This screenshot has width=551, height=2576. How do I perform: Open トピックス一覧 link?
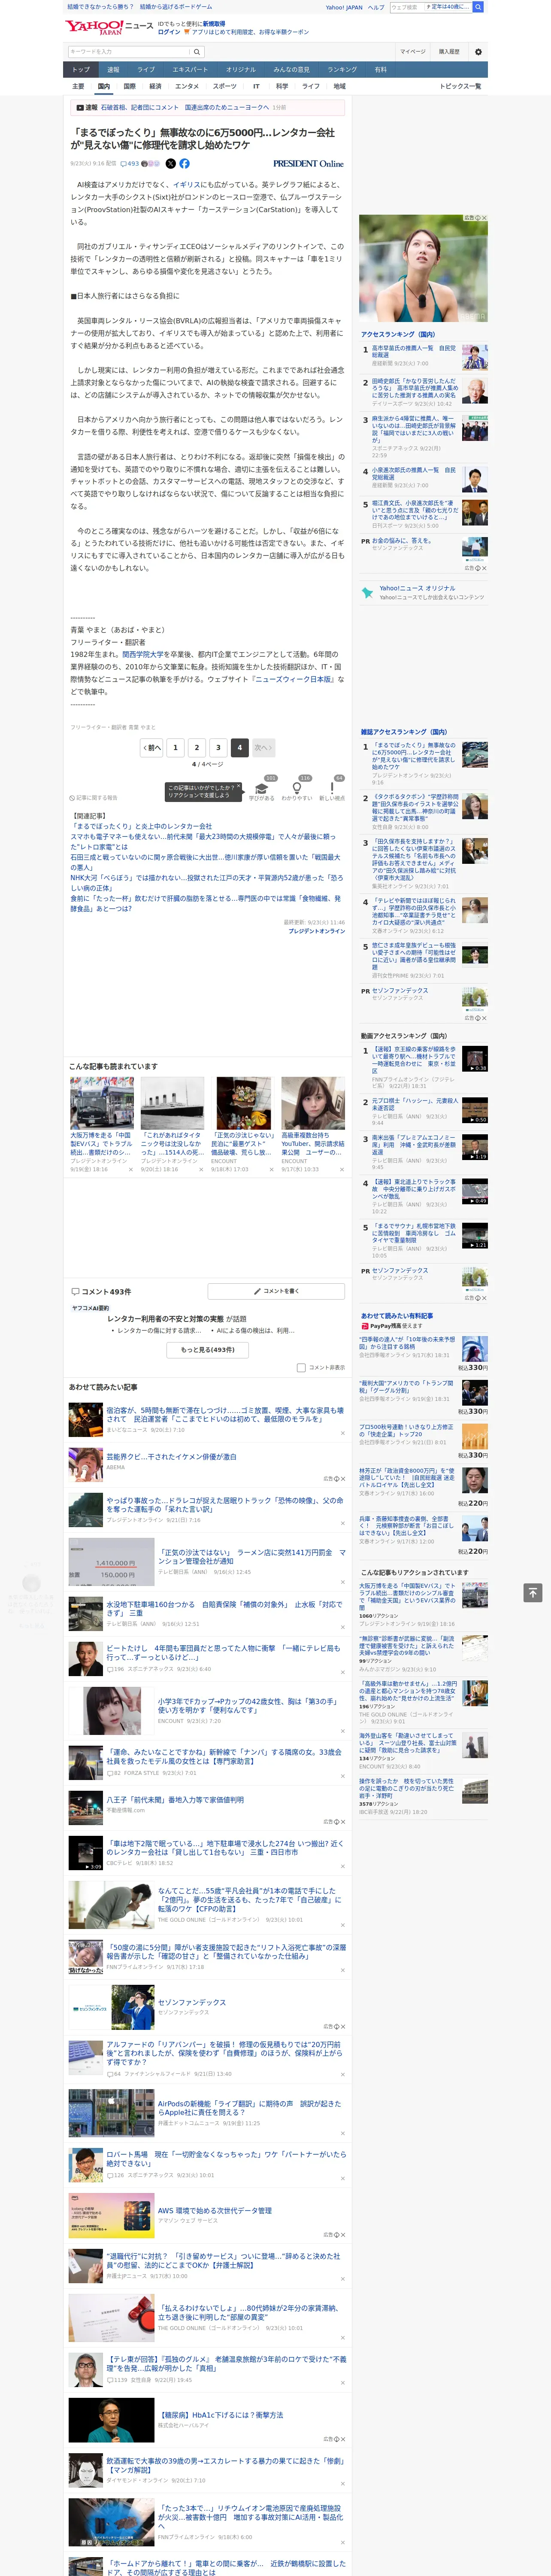coord(460,86)
